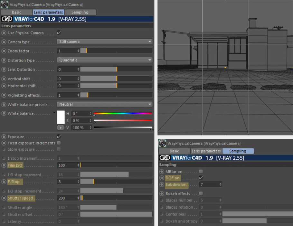
Task: Click the saturation S slider bar
Action: click(x=123, y=120)
